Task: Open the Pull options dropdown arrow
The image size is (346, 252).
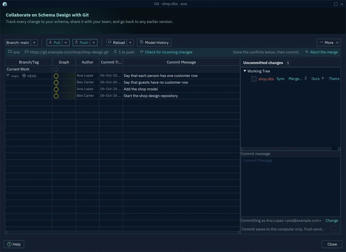Action: point(66,43)
